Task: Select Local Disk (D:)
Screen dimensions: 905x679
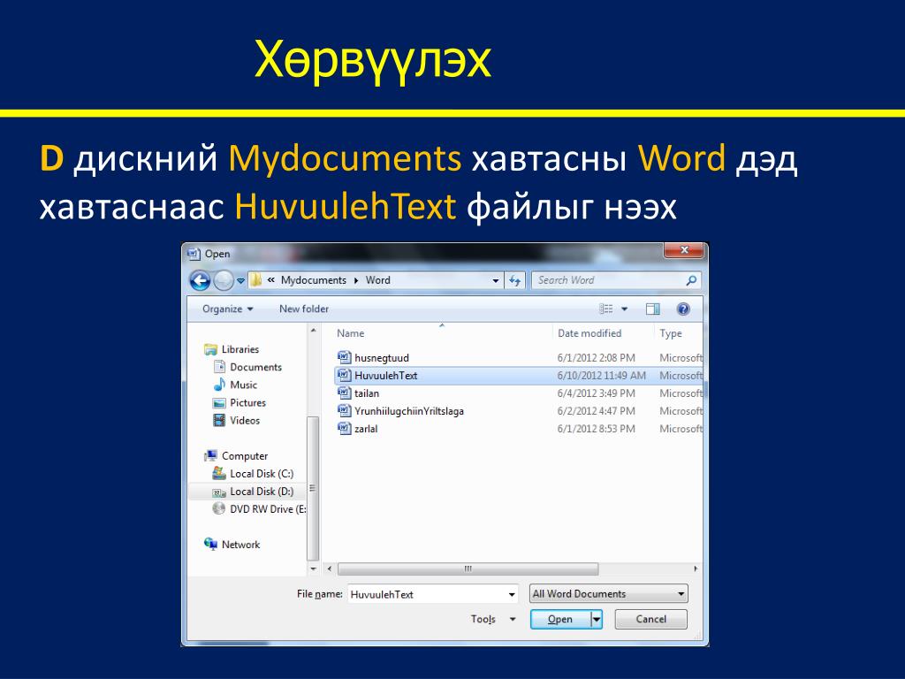Action: (x=262, y=492)
